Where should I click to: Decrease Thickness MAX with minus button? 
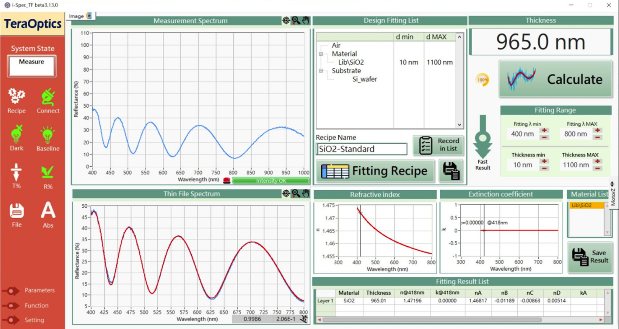[597, 168]
